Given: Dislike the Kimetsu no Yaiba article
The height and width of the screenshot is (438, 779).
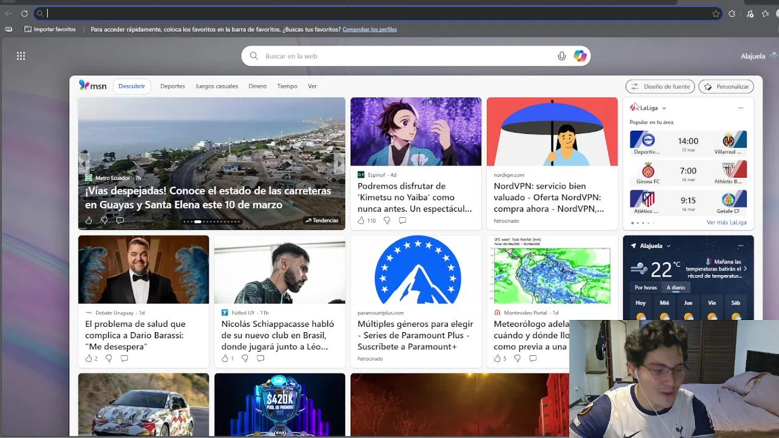Looking at the screenshot, I should (386, 220).
